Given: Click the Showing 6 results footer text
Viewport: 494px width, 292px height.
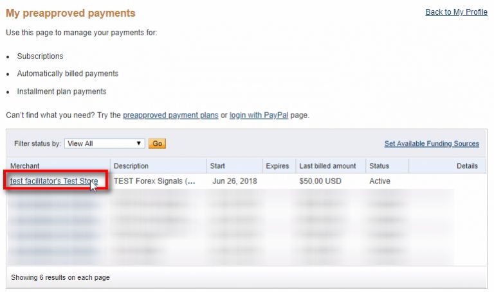Looking at the screenshot, I should pyautogui.click(x=60, y=277).
